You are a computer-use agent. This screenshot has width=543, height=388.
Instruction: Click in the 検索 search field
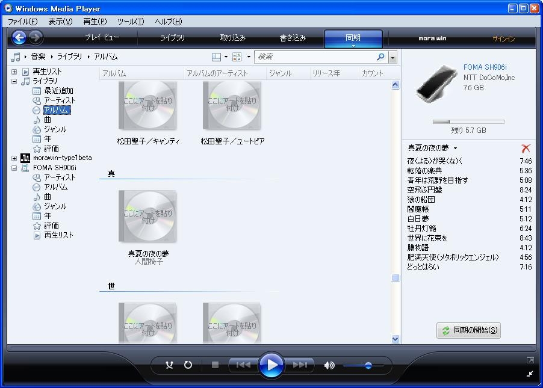coord(315,57)
